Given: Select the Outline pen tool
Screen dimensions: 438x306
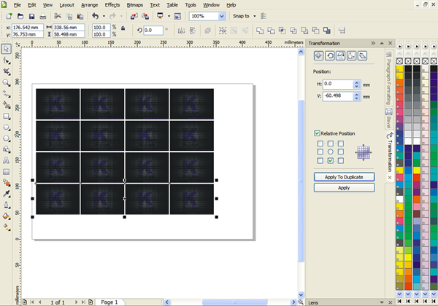Looking at the screenshot, I should (6, 205).
